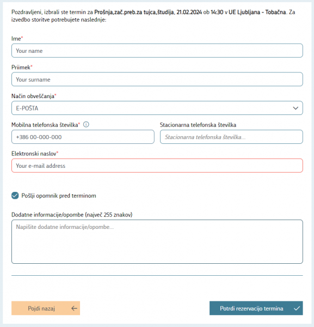Click the Stacionarna telefonska številka input box
Viewport: 314px width, 327px height.
(x=231, y=137)
